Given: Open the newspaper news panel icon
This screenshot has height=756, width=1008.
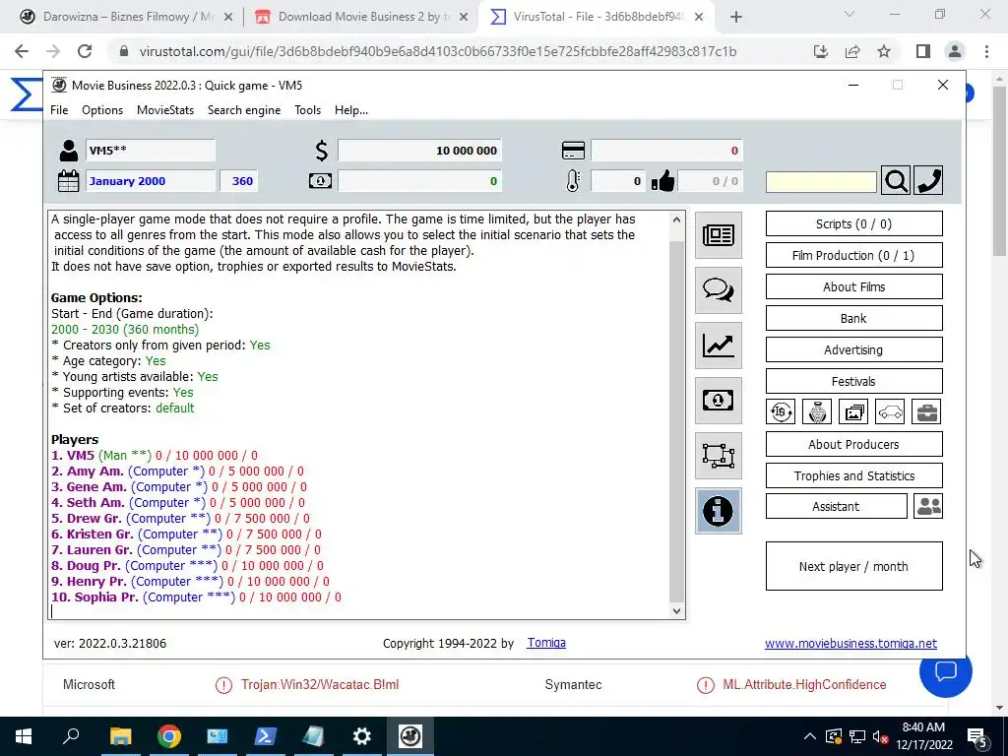Looking at the screenshot, I should (718, 235).
